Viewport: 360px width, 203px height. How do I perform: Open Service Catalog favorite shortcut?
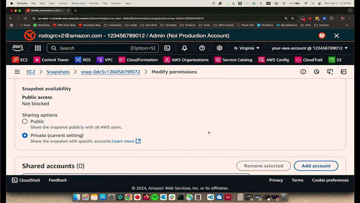[233, 60]
